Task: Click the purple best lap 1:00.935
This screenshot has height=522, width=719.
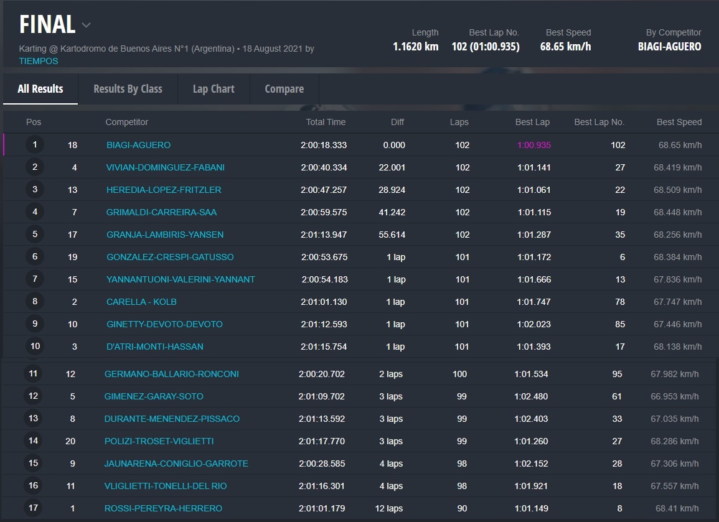Action: tap(533, 145)
